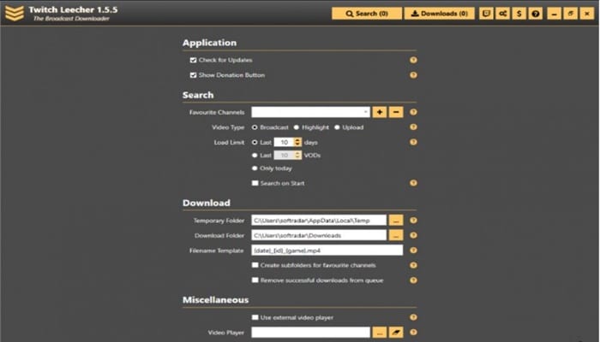Select Last VODs load limit radio
600x342 pixels.
(255, 155)
